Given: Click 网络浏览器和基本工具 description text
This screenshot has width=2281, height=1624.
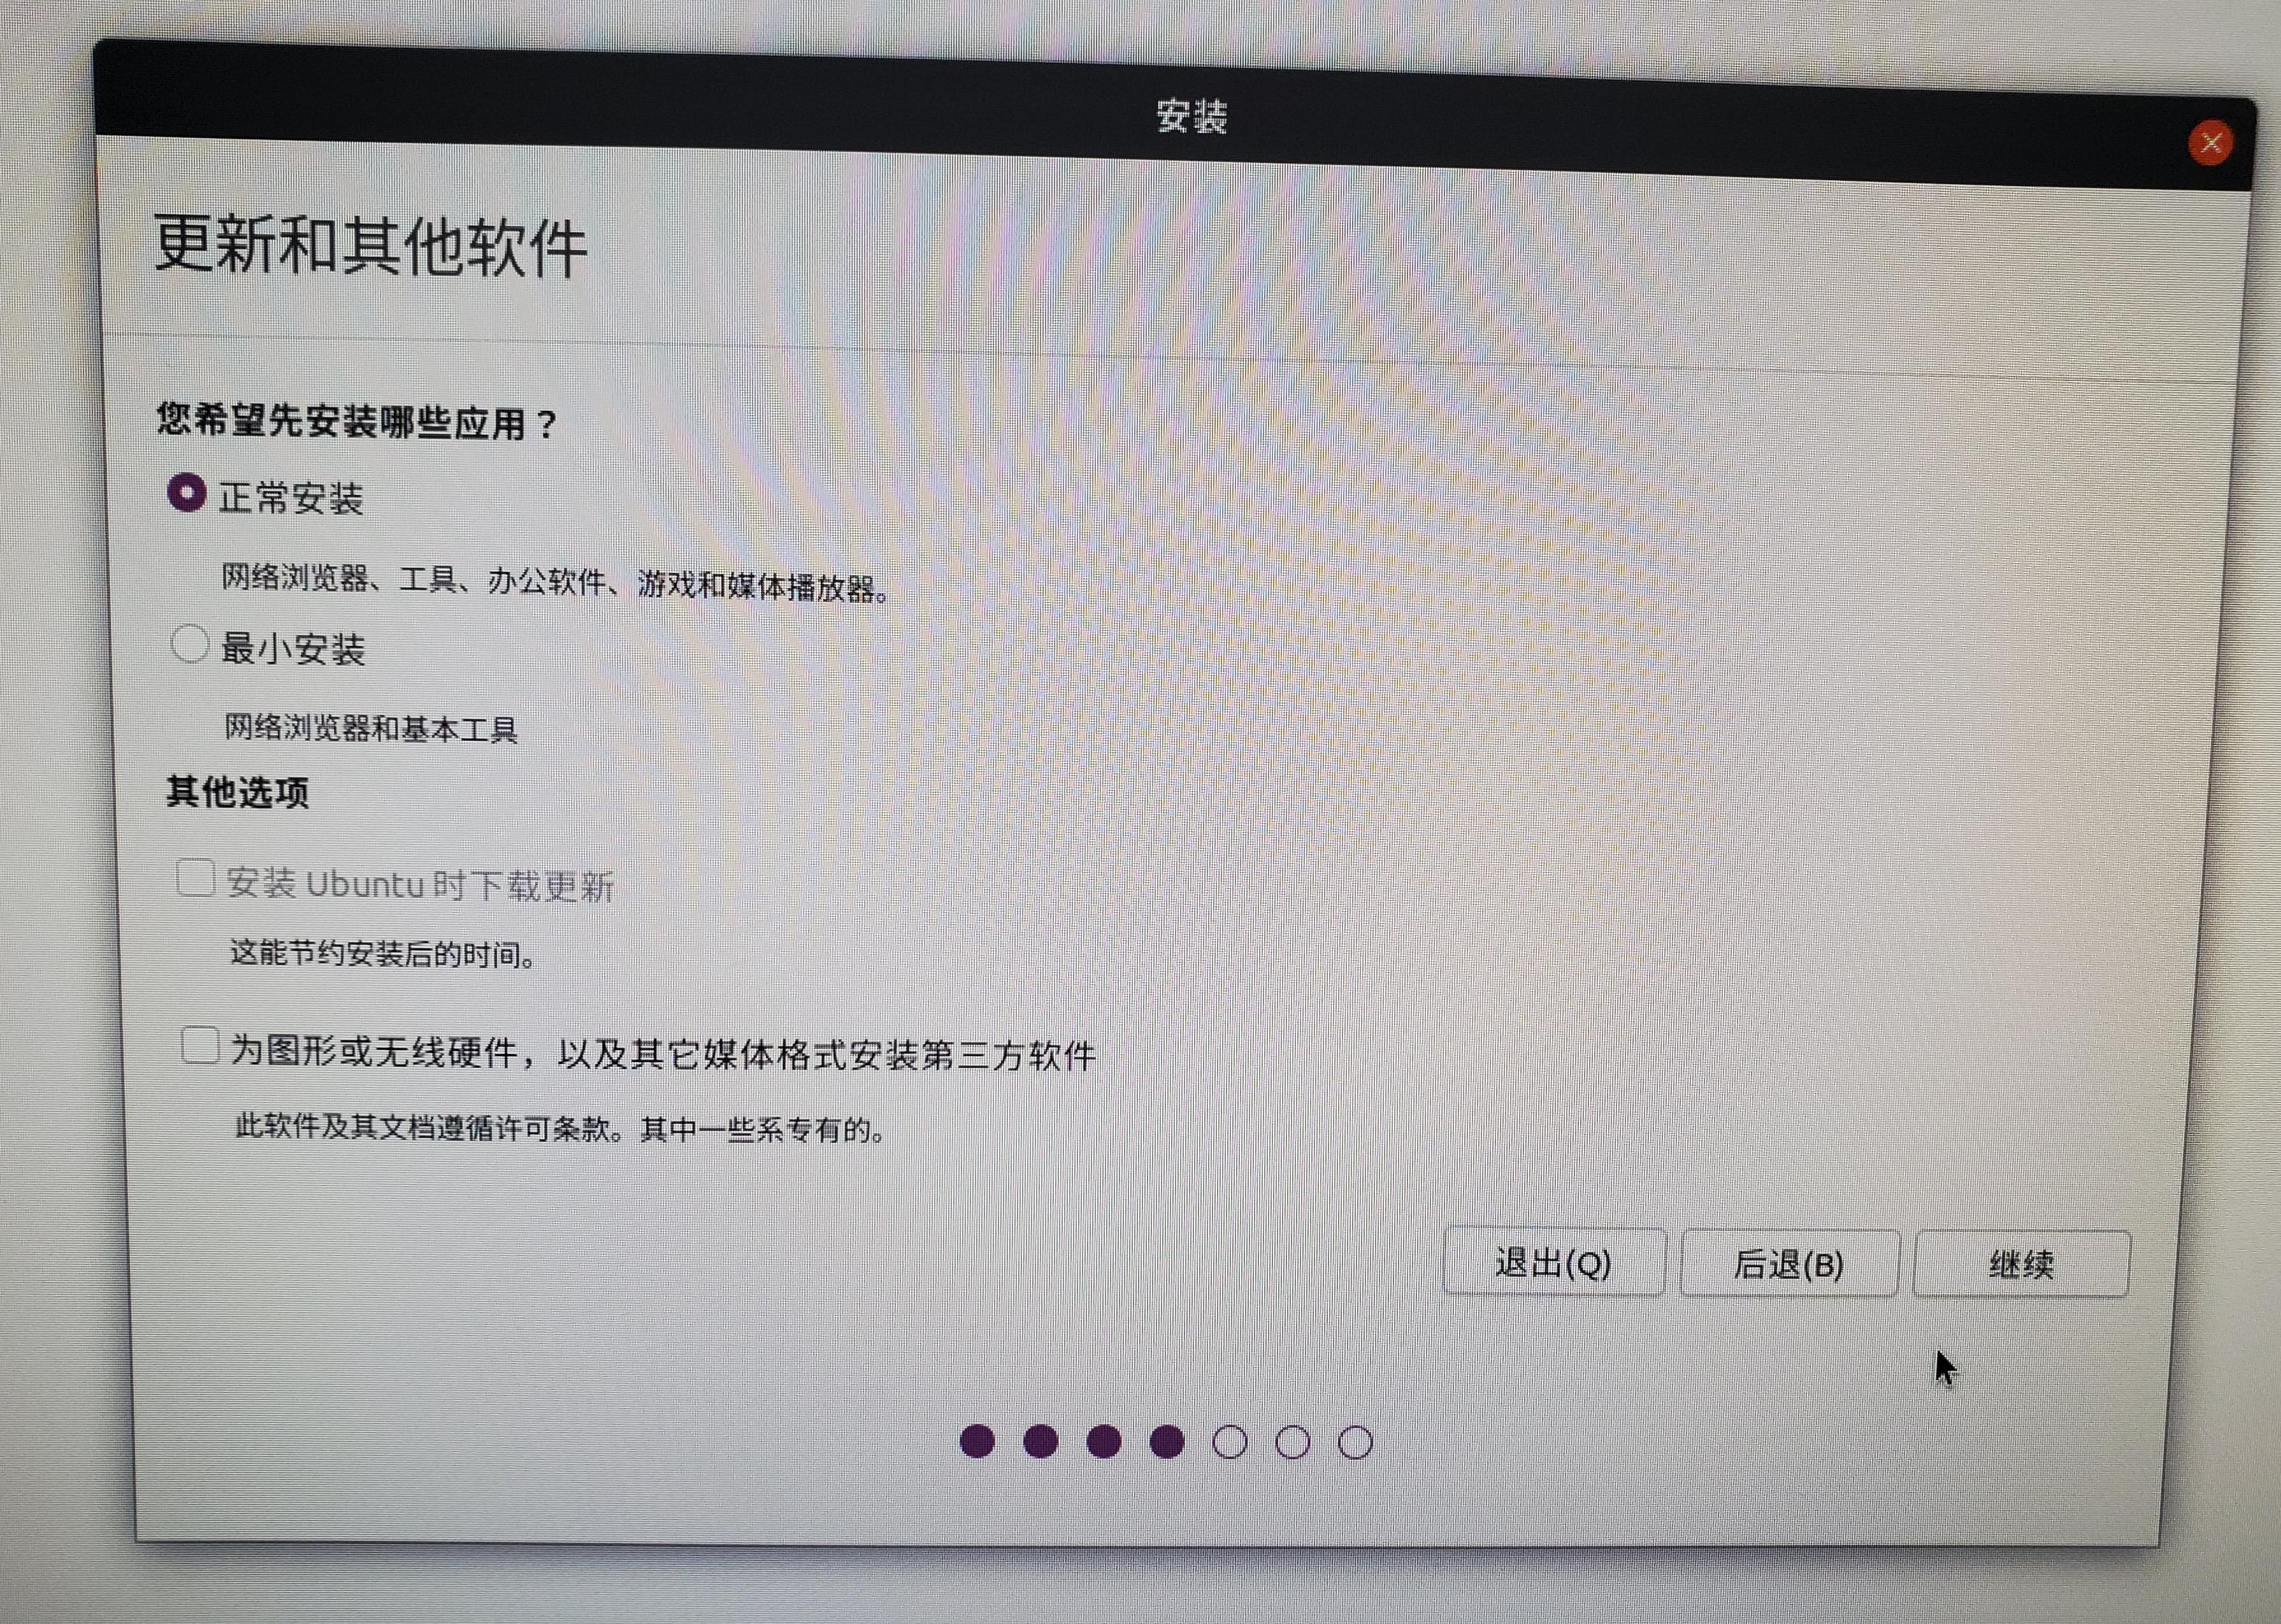Looking at the screenshot, I should pos(371,728).
